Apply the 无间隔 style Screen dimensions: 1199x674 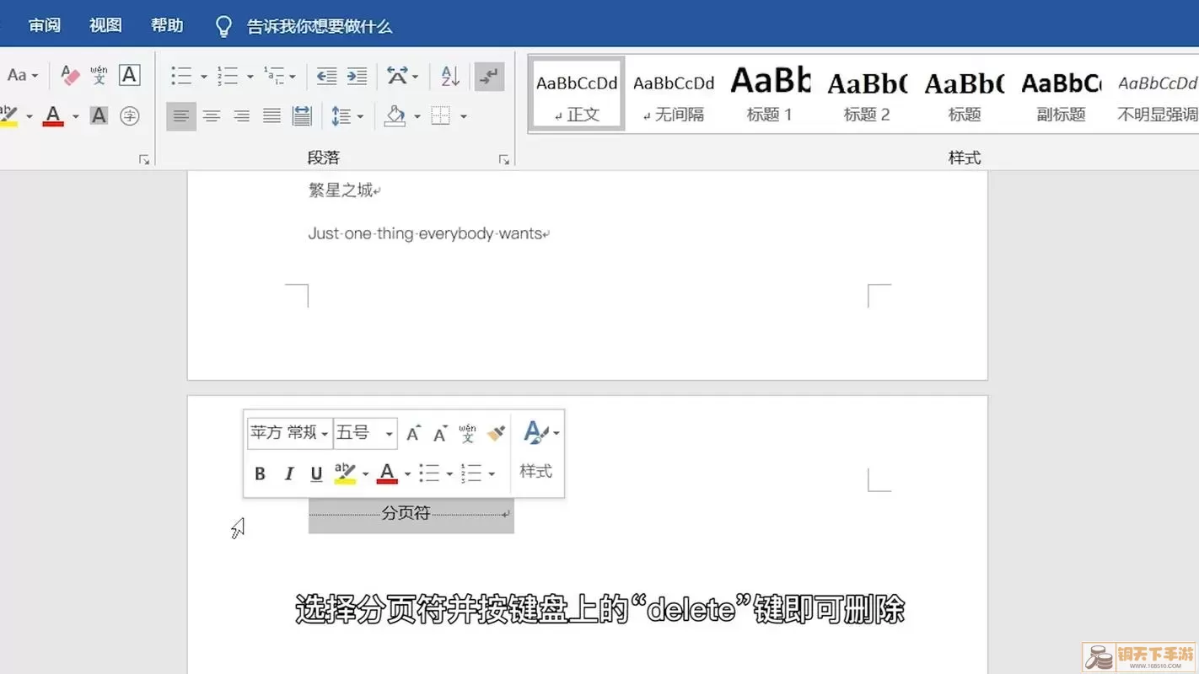pyautogui.click(x=674, y=94)
